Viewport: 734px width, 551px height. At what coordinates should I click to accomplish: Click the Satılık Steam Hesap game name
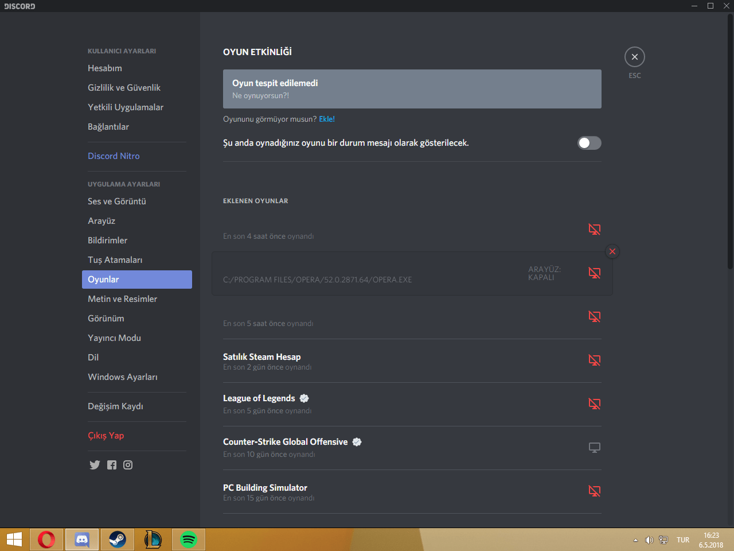(262, 357)
